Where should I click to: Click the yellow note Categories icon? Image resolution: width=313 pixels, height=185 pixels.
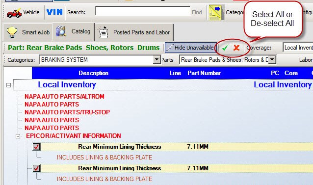click(x=215, y=13)
